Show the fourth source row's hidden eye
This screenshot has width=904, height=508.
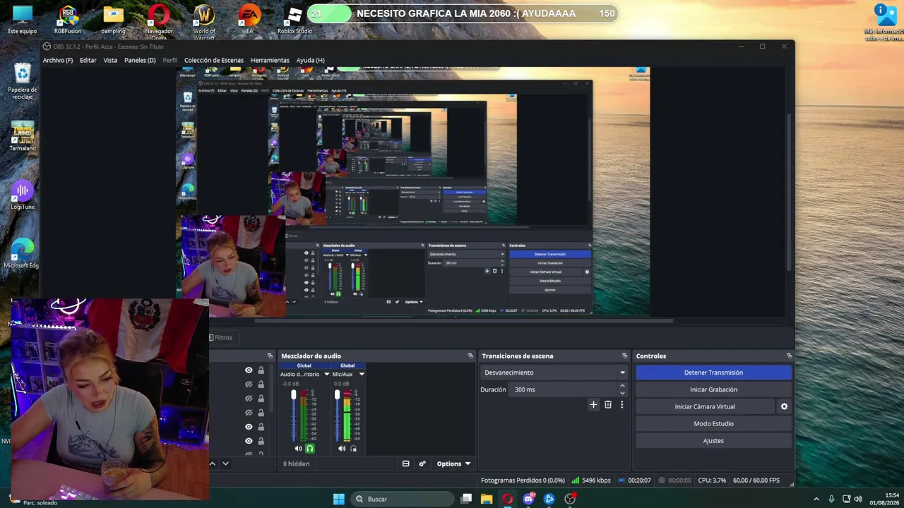(x=249, y=412)
